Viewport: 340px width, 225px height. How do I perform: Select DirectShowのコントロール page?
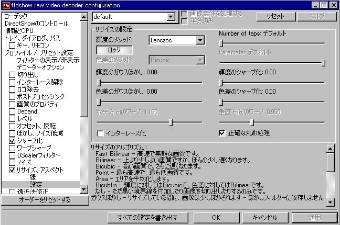tap(36, 24)
